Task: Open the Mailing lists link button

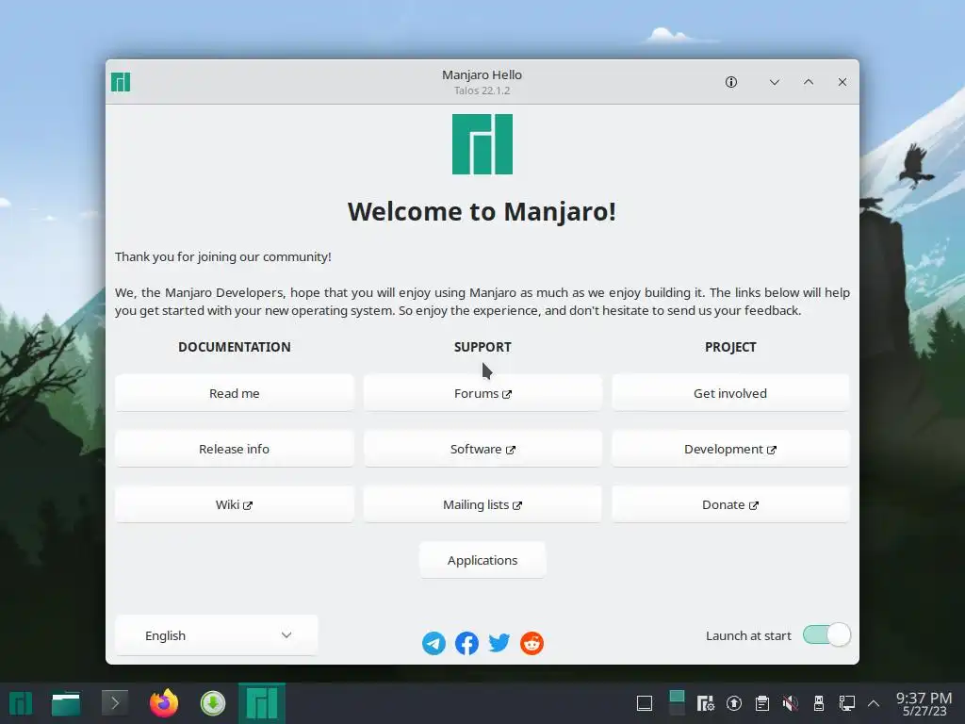Action: pos(482,504)
